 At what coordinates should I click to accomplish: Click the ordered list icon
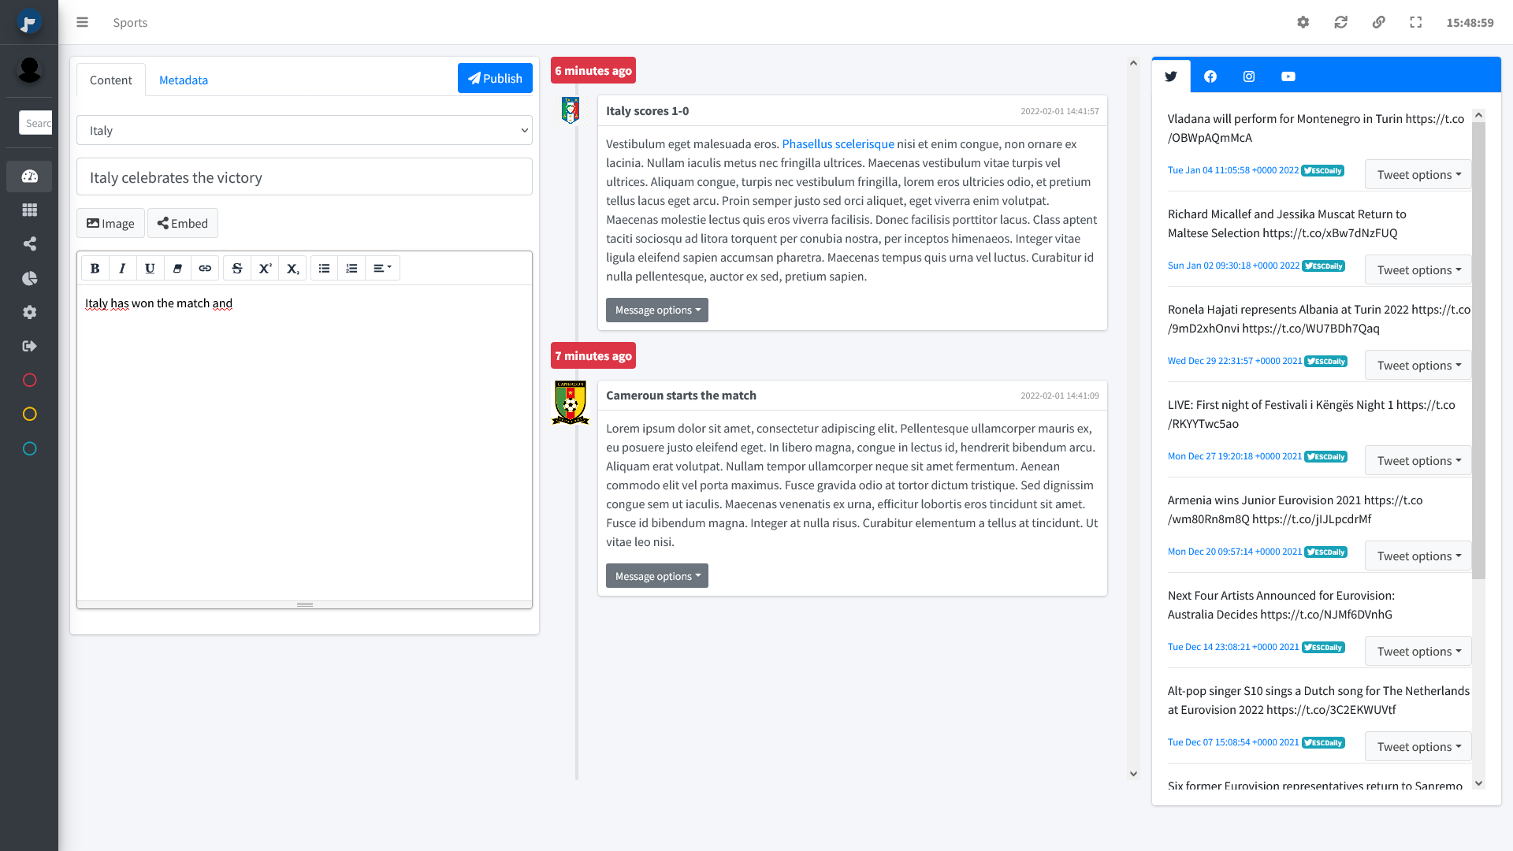tap(351, 268)
